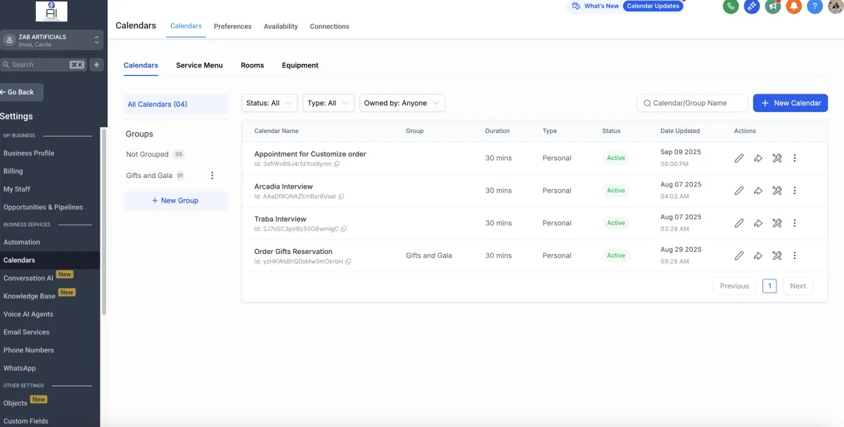Open the Gifts and Gala group options menu

(212, 176)
